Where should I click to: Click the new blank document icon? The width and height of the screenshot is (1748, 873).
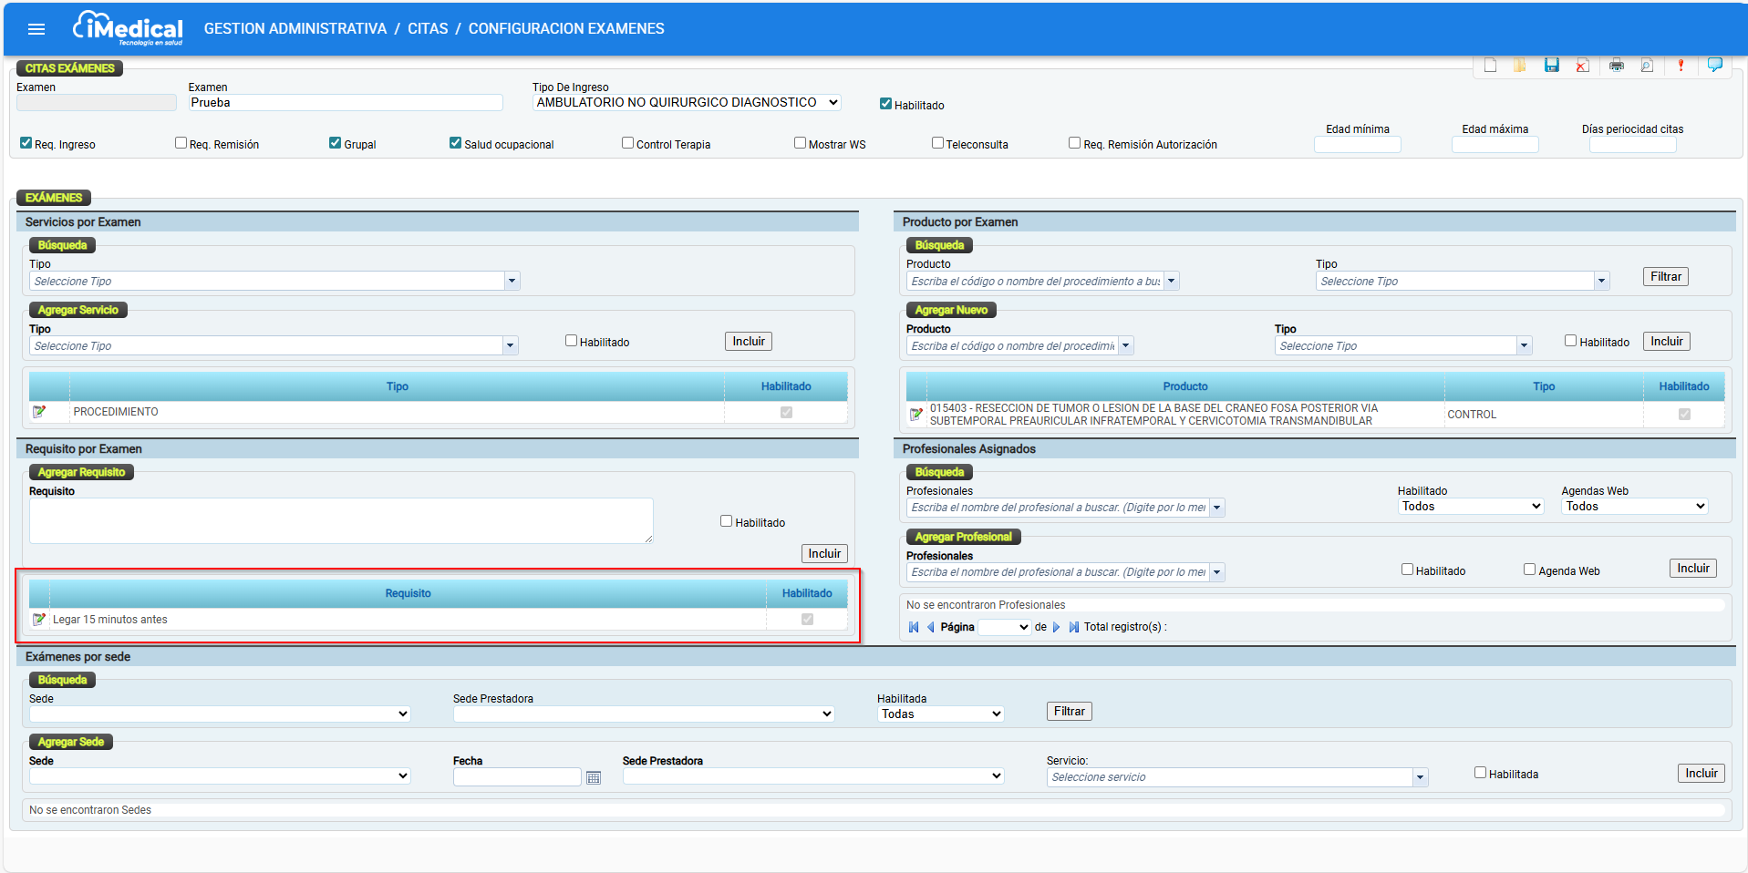(x=1490, y=66)
